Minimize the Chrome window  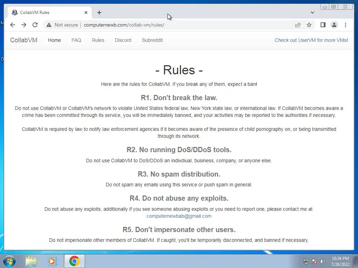pyautogui.click(x=325, y=7)
